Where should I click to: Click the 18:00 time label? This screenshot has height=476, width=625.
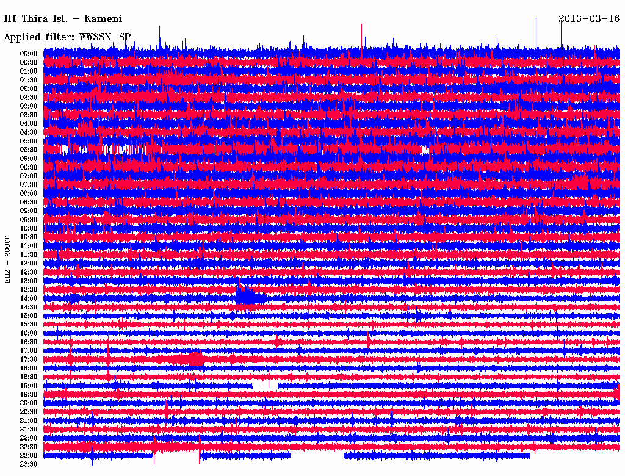click(x=29, y=368)
